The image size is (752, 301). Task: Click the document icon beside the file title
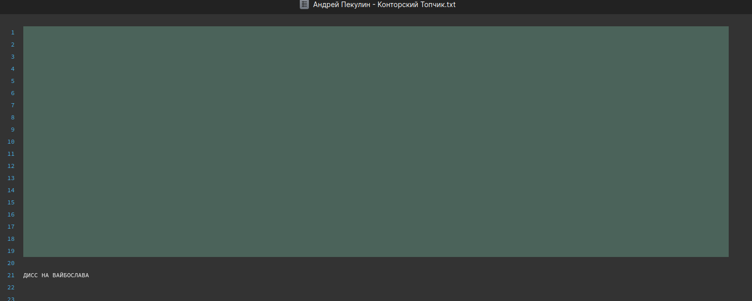point(304,5)
